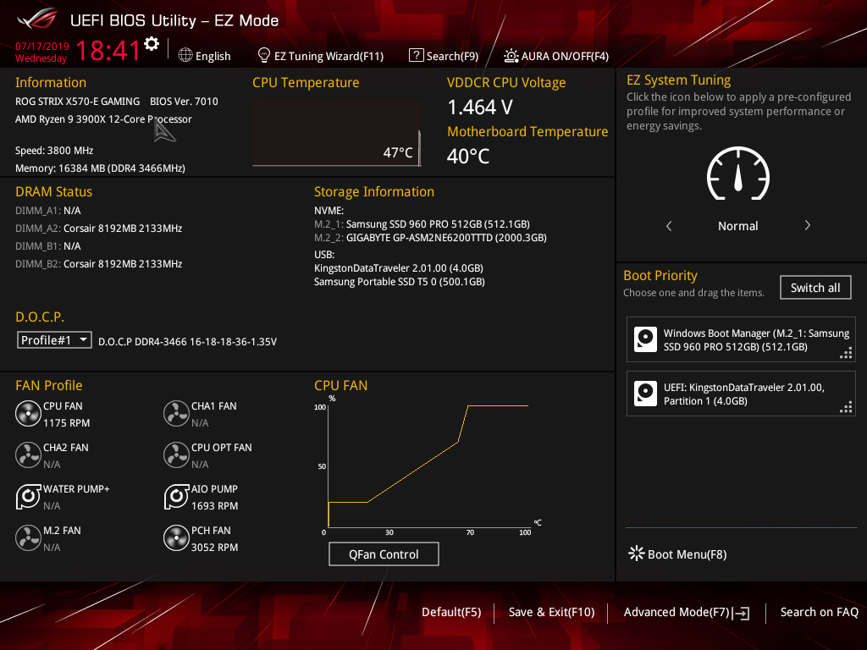The height and width of the screenshot is (650, 867).
Task: Click the globe language icon
Action: 185,55
